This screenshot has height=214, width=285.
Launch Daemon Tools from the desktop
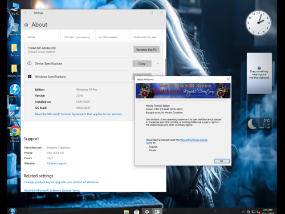(x=14, y=91)
